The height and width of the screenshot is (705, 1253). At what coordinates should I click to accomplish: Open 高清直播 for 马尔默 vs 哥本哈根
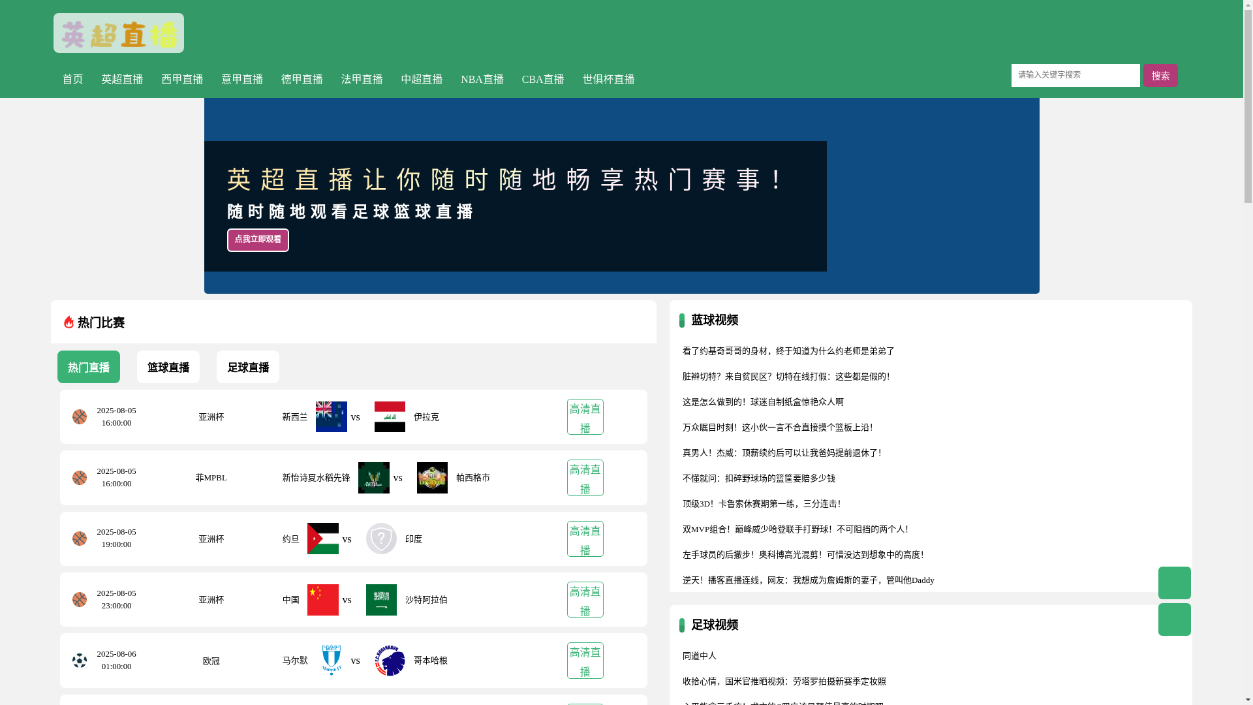point(585,661)
